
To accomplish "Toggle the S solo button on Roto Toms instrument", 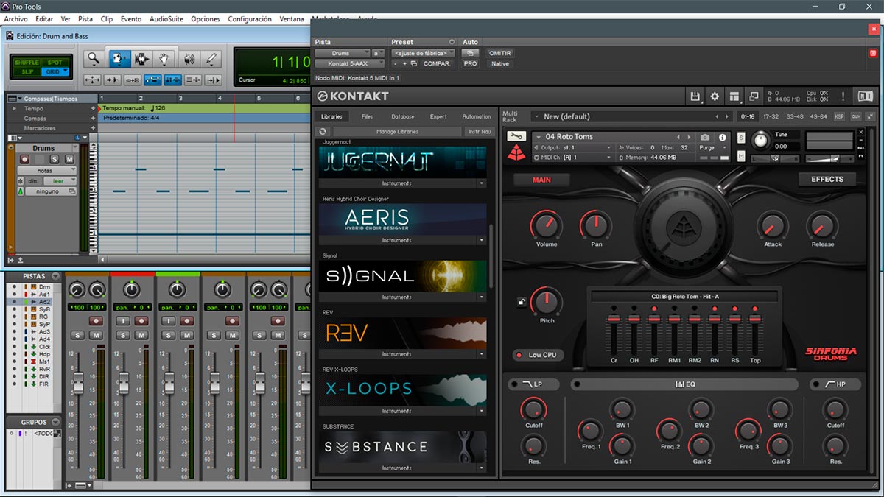I will 741,138.
